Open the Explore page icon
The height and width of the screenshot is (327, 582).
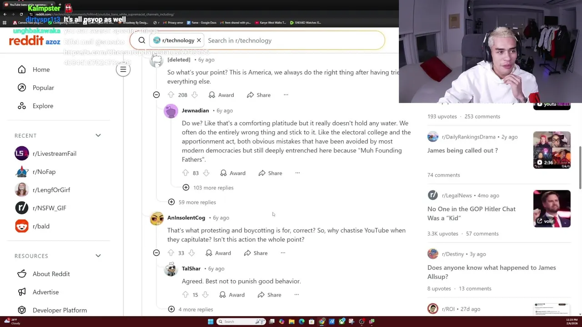(22, 106)
